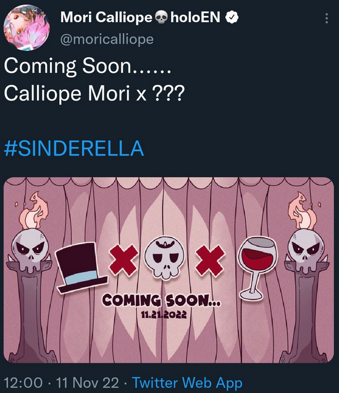Click the center skull icon in image
Viewport: 339px width, 393px height.
click(x=164, y=257)
